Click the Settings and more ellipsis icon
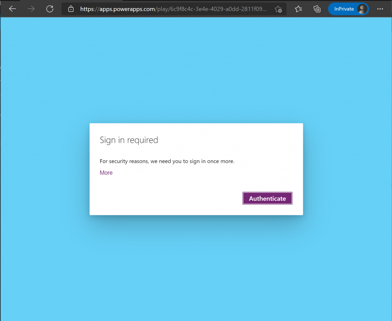392x321 pixels. tap(380, 9)
